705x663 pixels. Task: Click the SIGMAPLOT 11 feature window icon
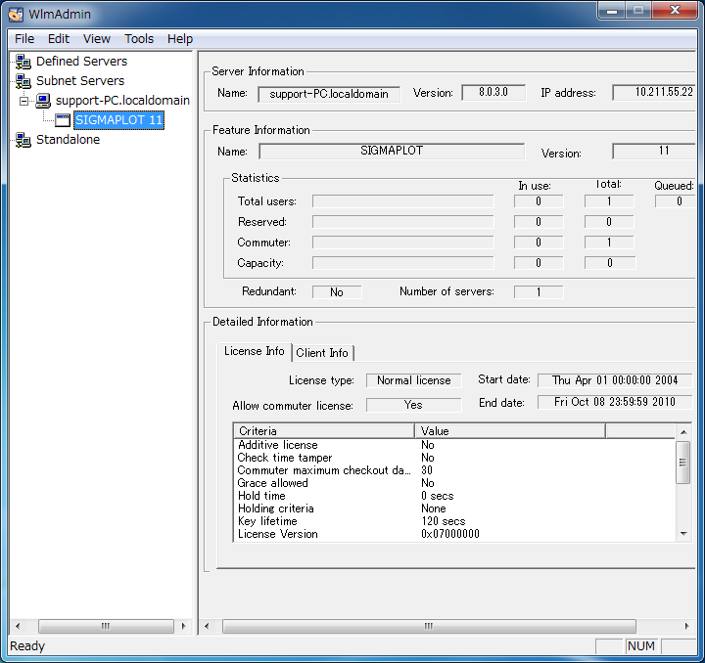tap(63, 120)
